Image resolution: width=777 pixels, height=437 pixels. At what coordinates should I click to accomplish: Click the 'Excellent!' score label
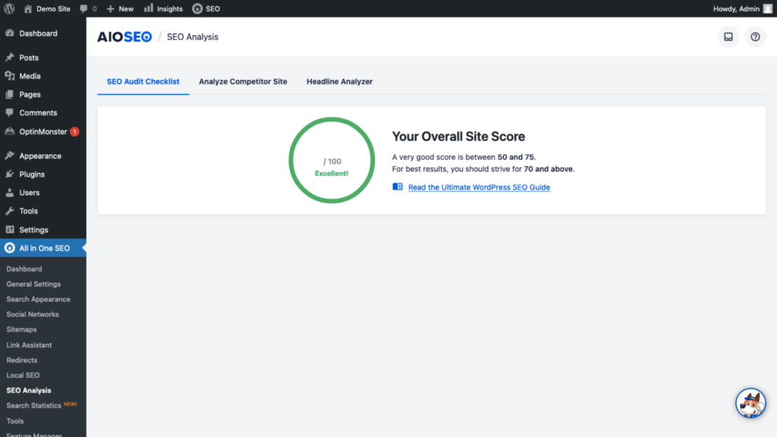pos(332,174)
